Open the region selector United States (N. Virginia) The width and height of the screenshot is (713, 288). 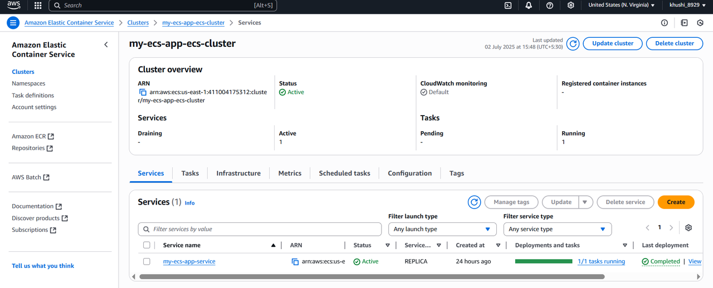[621, 6]
